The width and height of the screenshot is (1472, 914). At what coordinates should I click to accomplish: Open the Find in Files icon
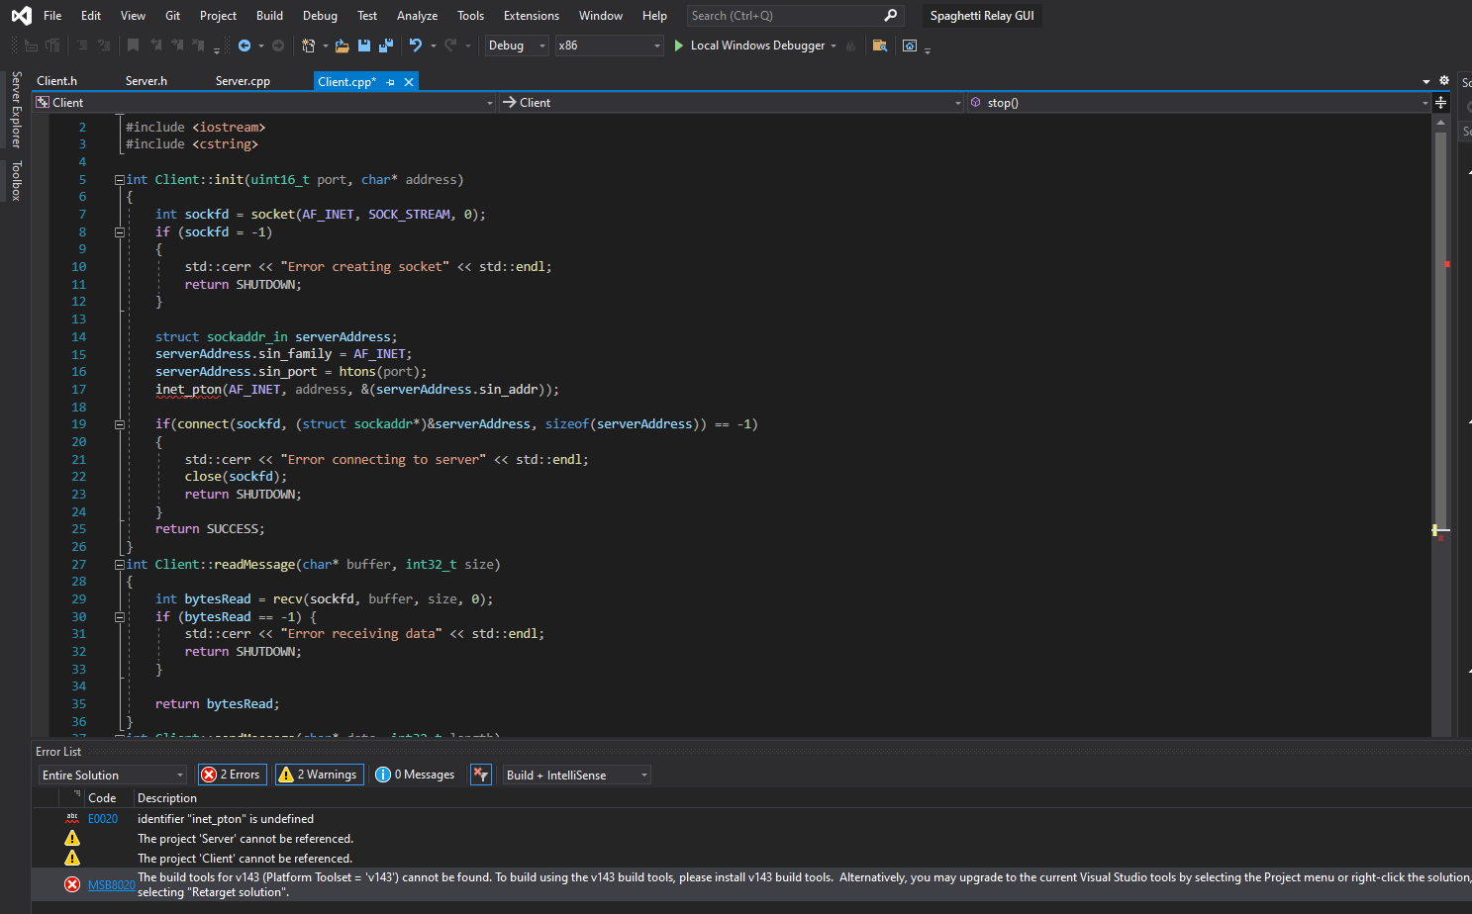click(x=879, y=46)
